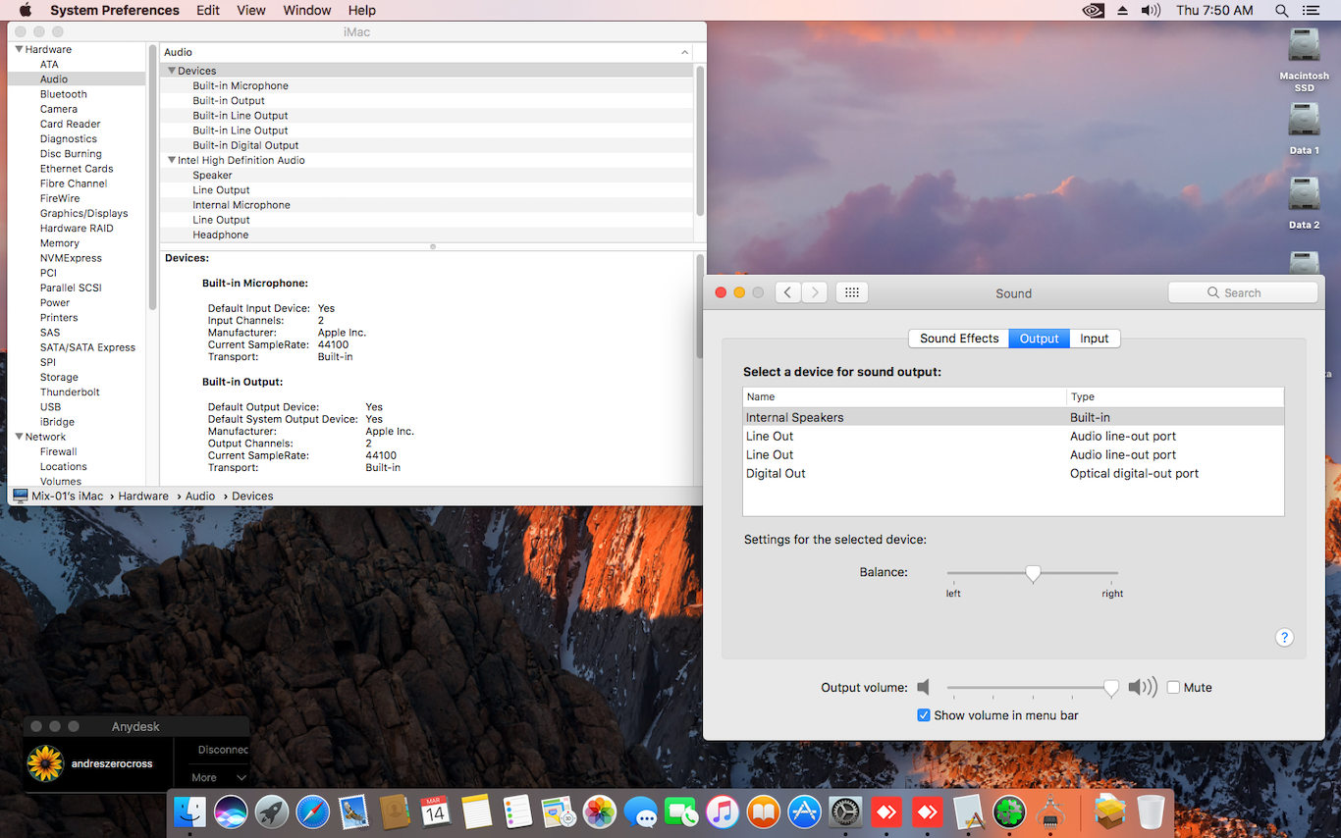Collapse the Devices group triangle
1341x838 pixels.
[x=172, y=71]
